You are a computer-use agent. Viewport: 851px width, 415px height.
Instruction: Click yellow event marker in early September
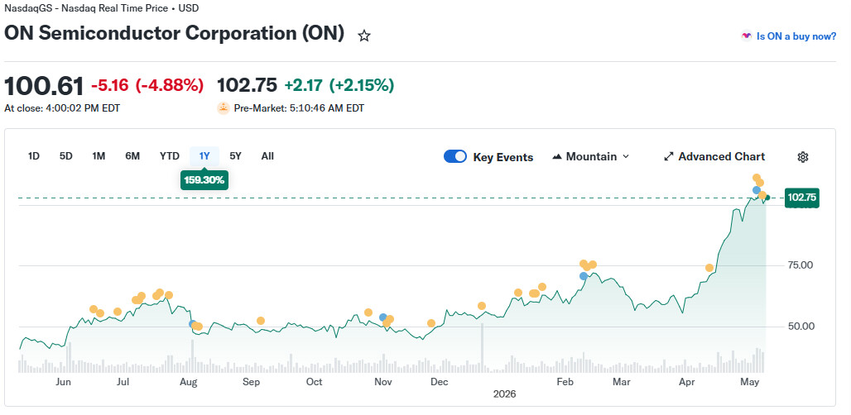[261, 321]
